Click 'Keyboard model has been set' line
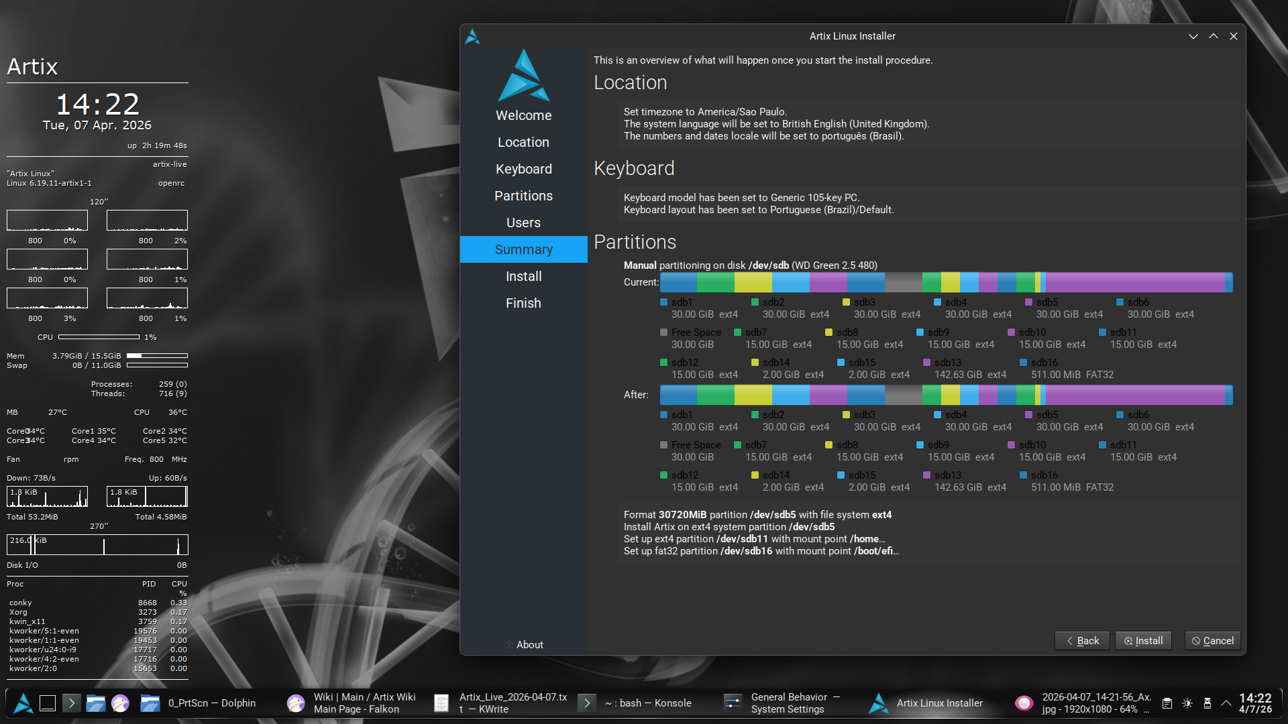The image size is (1288, 724). tap(742, 198)
